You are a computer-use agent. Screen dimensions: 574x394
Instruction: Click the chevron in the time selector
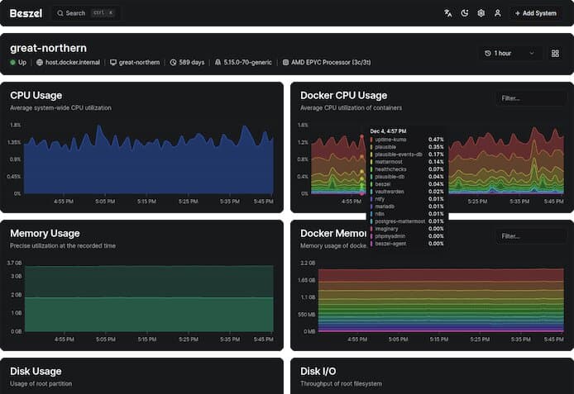(x=532, y=54)
